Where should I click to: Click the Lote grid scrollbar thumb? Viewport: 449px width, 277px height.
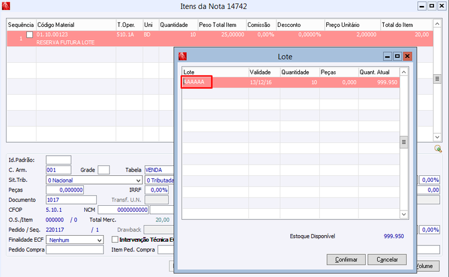[404, 142]
